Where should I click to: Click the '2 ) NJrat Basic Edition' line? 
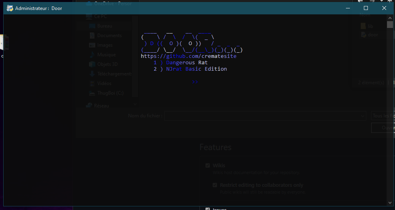tap(190, 69)
